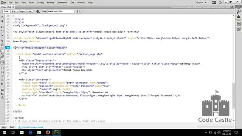Switch to Code view
The width and height of the screenshot is (242, 136).
pyautogui.click(x=6, y=11)
